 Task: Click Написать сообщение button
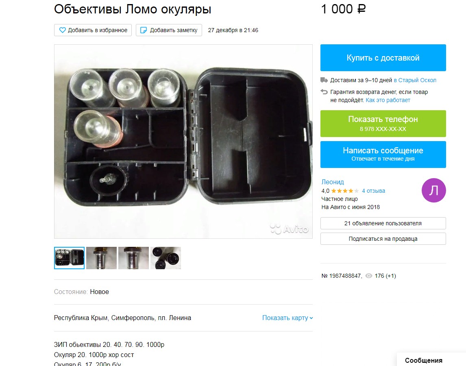click(x=383, y=155)
